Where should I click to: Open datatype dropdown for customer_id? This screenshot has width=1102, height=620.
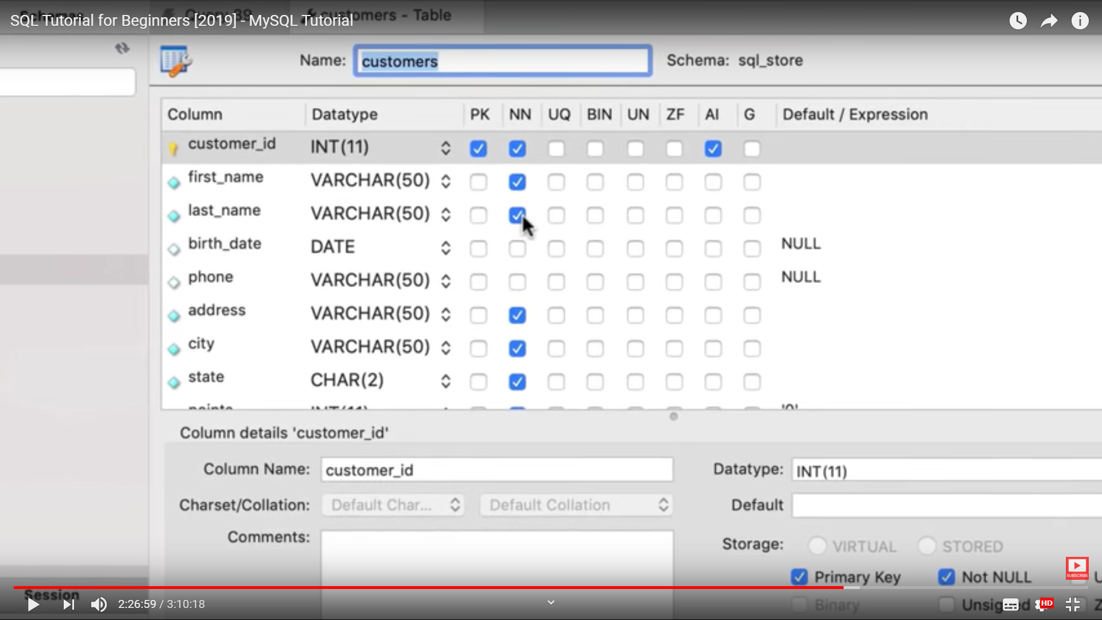445,148
